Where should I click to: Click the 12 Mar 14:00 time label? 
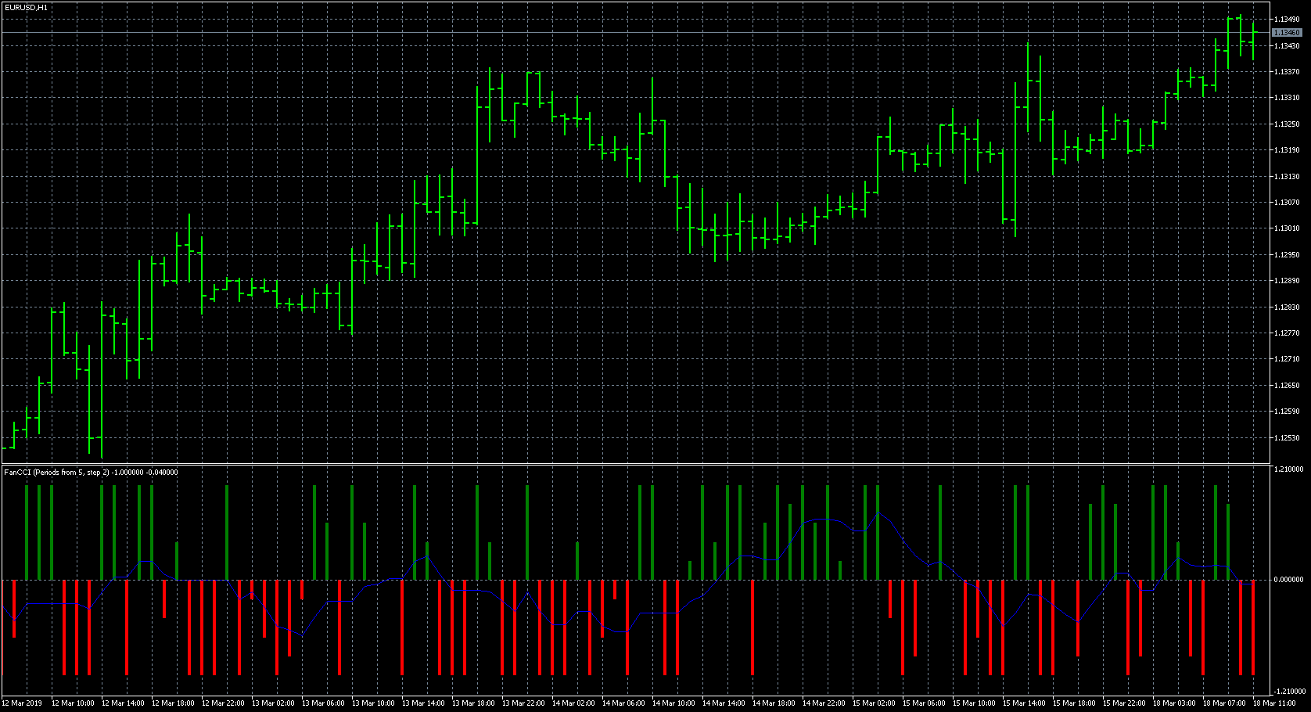point(123,703)
